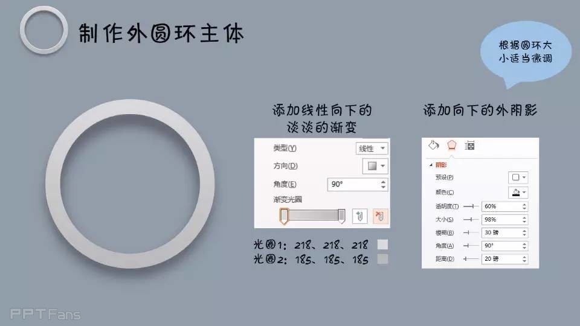Adjust the shadow size 98% stepper

coord(524,220)
